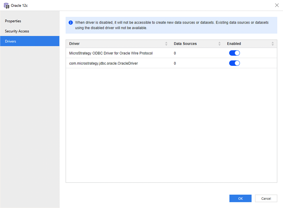Click the sort arrows in Driver column
The height and width of the screenshot is (208, 283).
166,44
